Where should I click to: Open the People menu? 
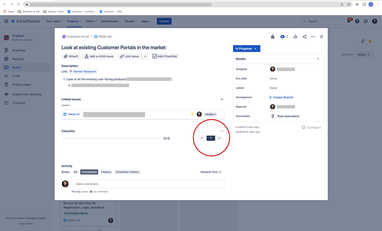131,21
